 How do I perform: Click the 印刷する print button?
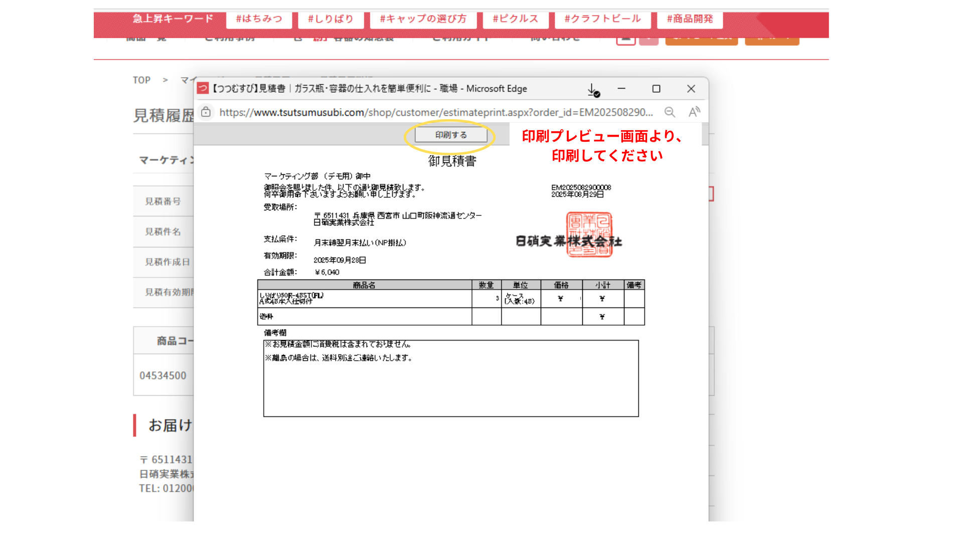tap(450, 135)
